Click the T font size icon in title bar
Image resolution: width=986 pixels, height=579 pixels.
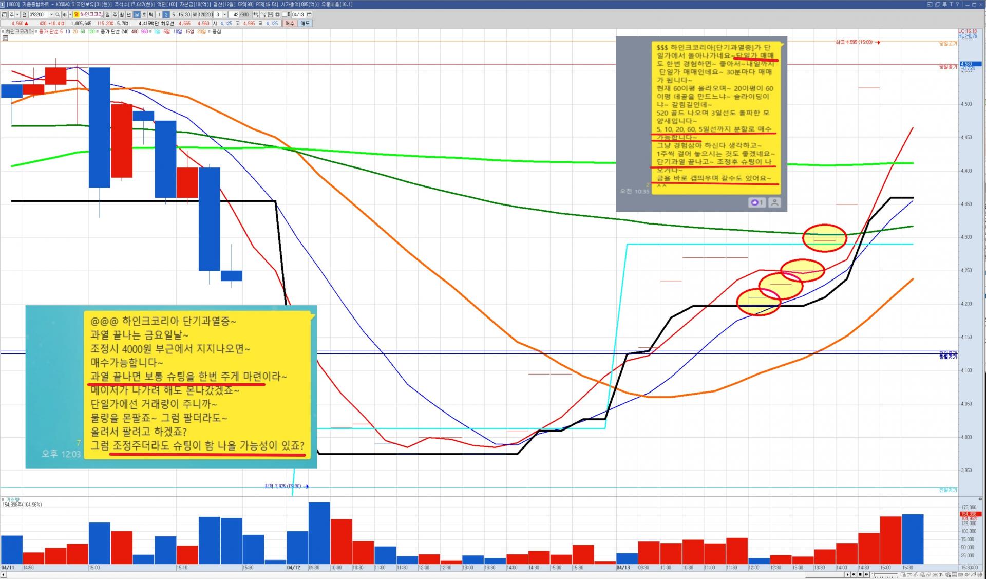[x=951, y=4]
